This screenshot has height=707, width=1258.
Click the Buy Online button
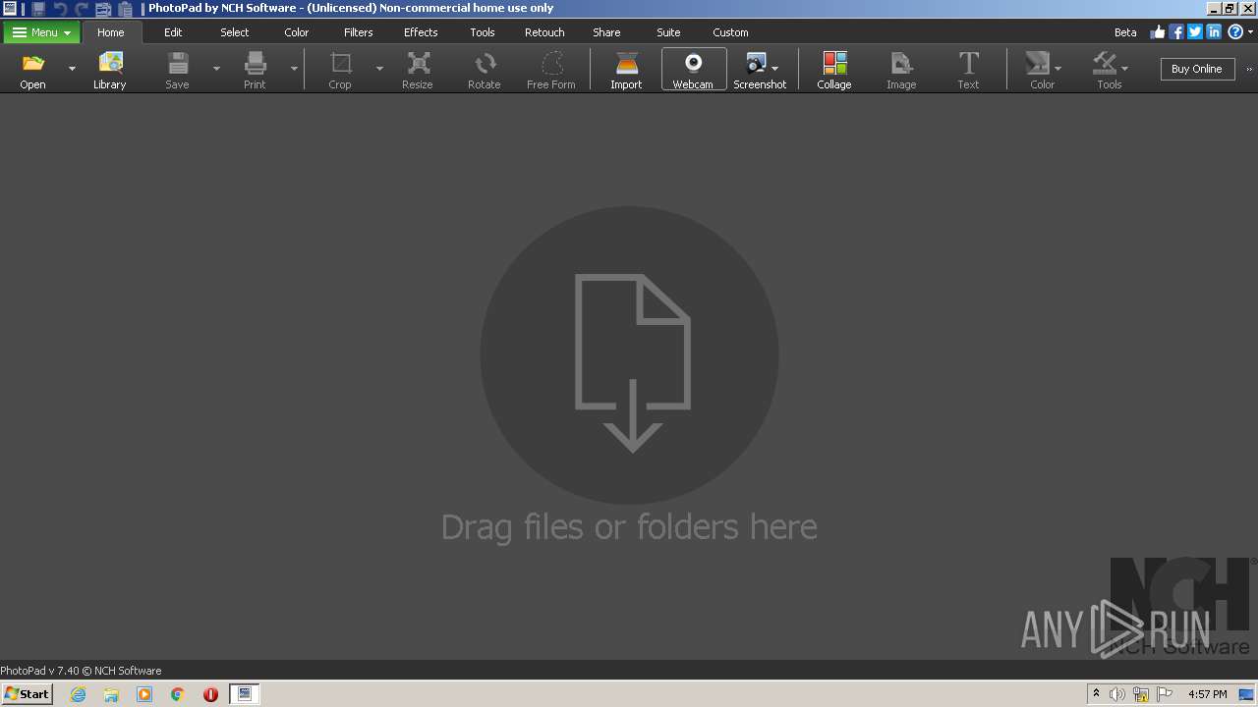pos(1197,69)
